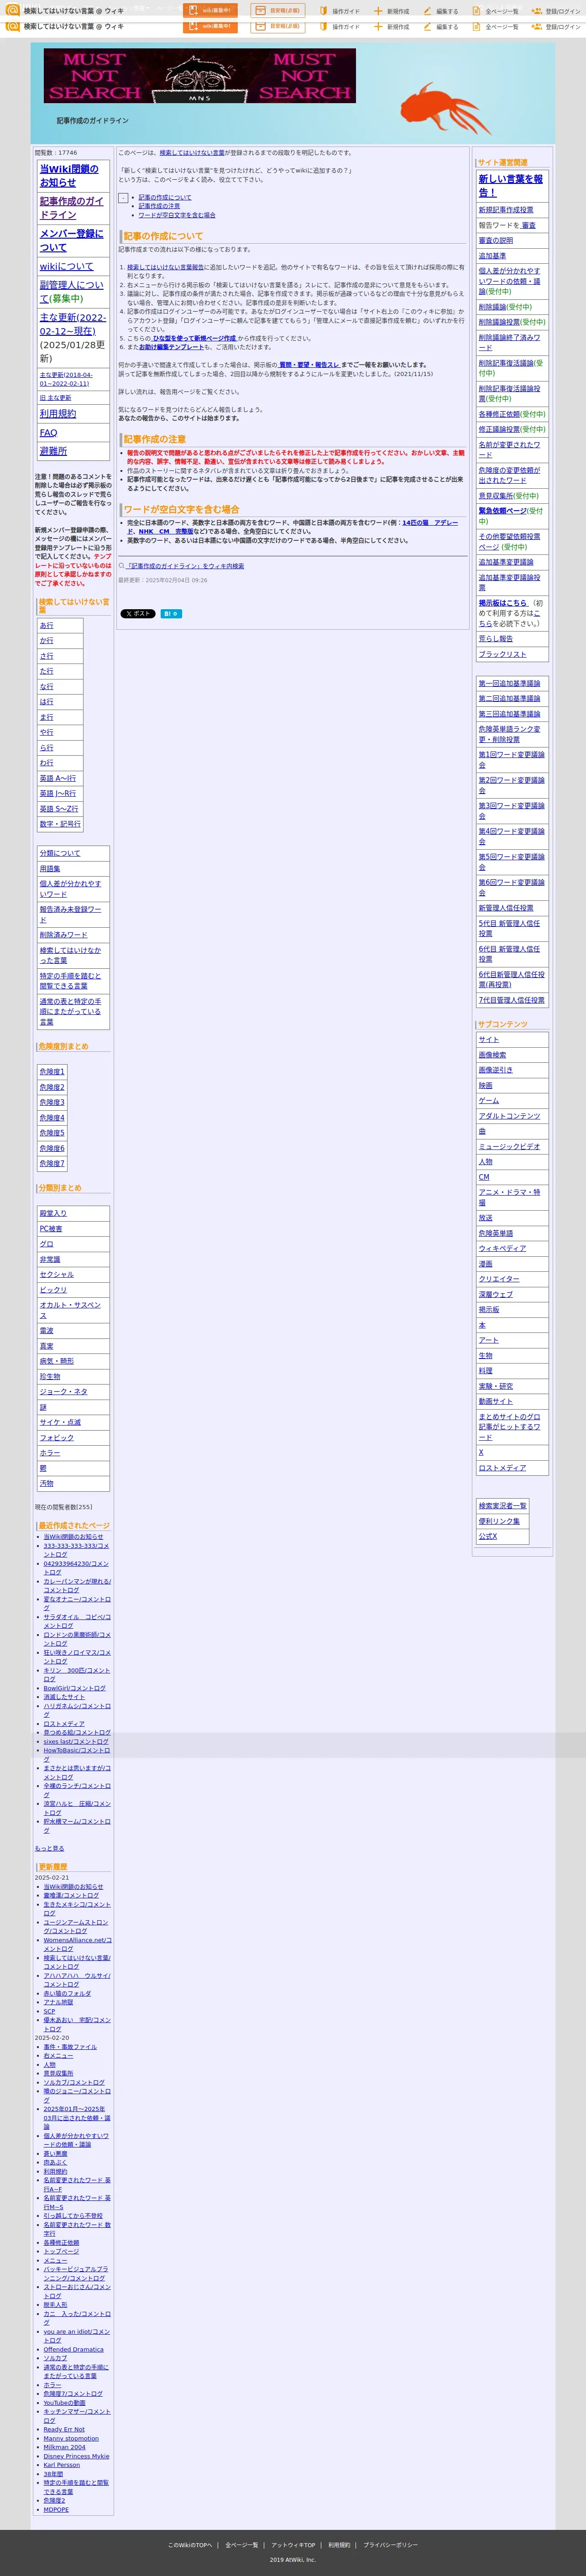The image size is (586, 2576).
Task: Click 編集する in the lower header row
Action: click(441, 27)
